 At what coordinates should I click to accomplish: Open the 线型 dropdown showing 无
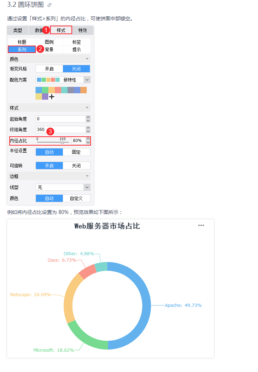point(63,187)
